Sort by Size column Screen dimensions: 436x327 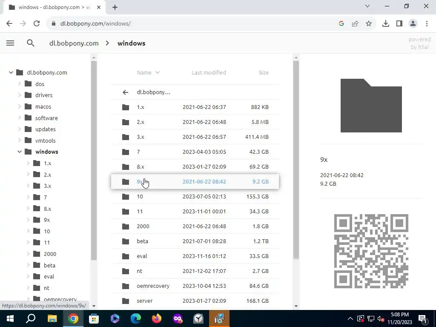click(x=264, y=72)
